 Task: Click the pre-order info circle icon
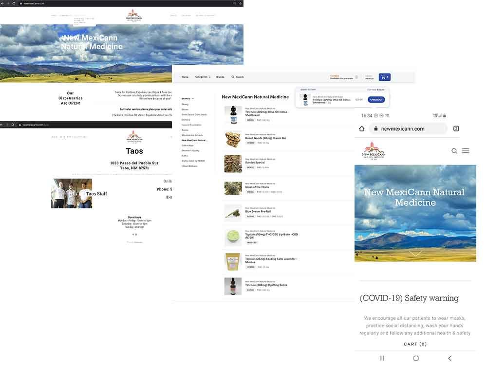point(356,77)
